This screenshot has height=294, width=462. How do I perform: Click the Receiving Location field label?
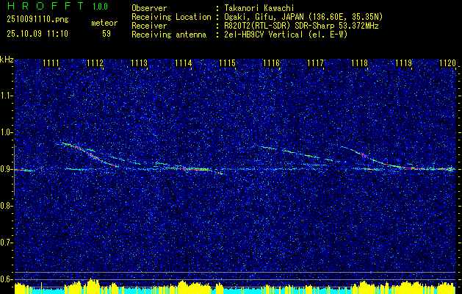coord(171,17)
